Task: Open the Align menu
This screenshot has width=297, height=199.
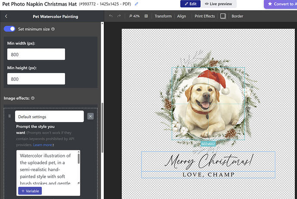Action: (x=182, y=16)
